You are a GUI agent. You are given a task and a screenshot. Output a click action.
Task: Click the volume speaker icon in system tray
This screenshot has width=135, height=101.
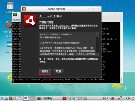pos(104,98)
